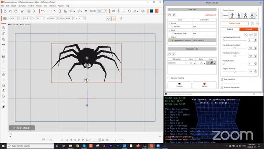Open the Render menu
Viewport: 264px width, 149px height.
[39, 6]
